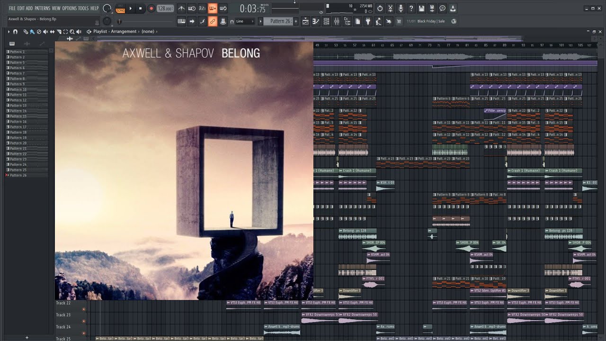Open the Line snap dropdown

[x=245, y=21]
